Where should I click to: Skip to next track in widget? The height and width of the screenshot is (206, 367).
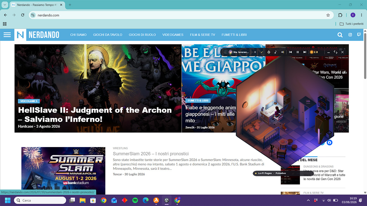coord(305,52)
